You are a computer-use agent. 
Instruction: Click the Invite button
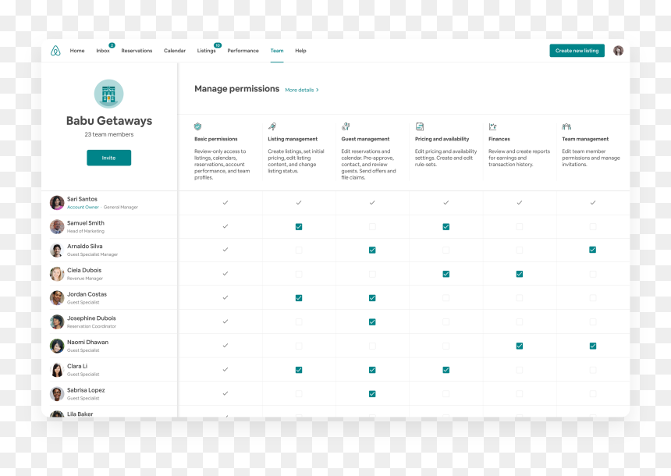coord(108,158)
